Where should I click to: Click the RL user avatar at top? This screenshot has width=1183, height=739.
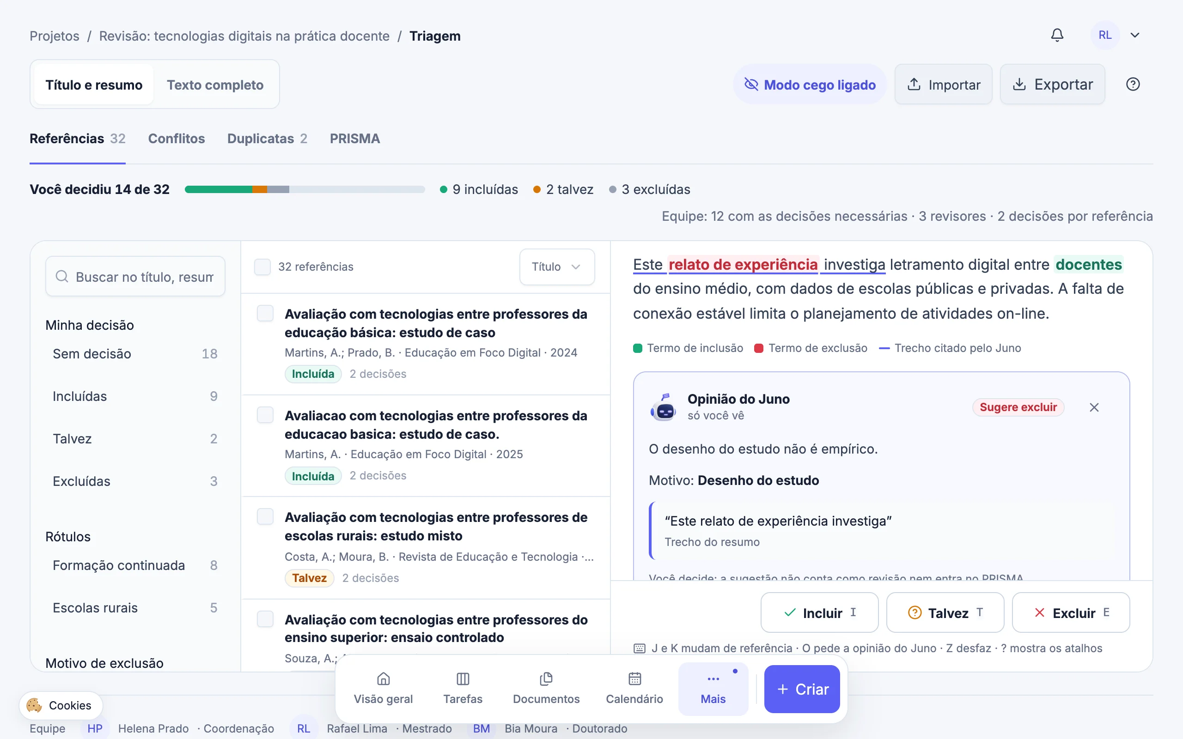point(1105,35)
